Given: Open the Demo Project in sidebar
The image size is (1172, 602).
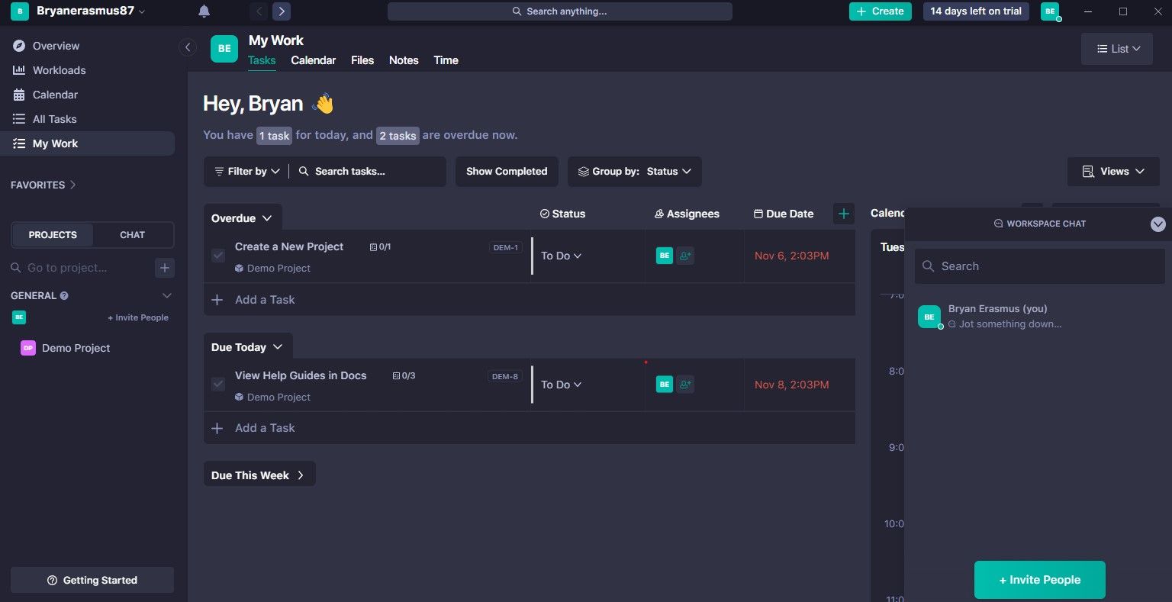Looking at the screenshot, I should point(76,348).
